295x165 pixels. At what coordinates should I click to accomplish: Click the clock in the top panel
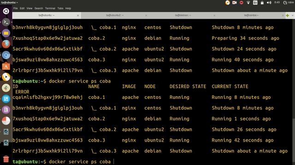click(x=277, y=2)
